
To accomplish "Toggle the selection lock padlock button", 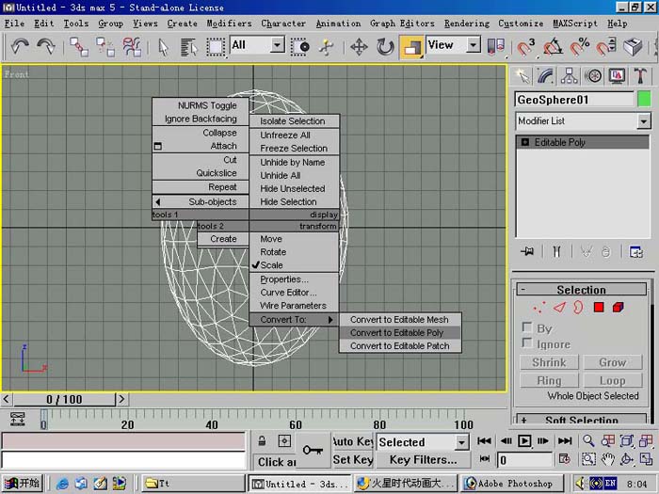I will pos(262,441).
